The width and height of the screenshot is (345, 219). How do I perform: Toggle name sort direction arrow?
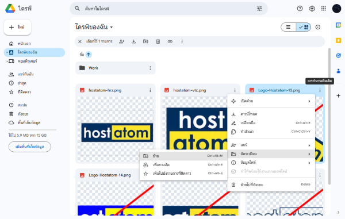tap(89, 54)
